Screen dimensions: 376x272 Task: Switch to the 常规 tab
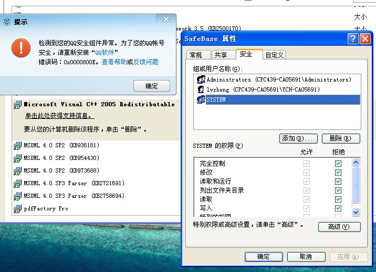click(199, 55)
